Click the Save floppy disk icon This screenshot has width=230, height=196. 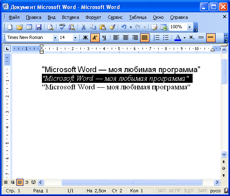[x=39, y=27]
